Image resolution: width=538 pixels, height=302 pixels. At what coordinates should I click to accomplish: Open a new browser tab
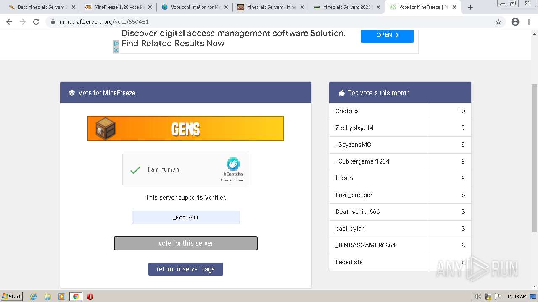[x=470, y=7]
